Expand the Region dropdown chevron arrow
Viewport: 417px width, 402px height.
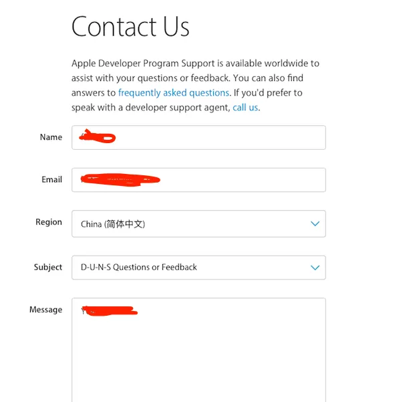click(315, 223)
